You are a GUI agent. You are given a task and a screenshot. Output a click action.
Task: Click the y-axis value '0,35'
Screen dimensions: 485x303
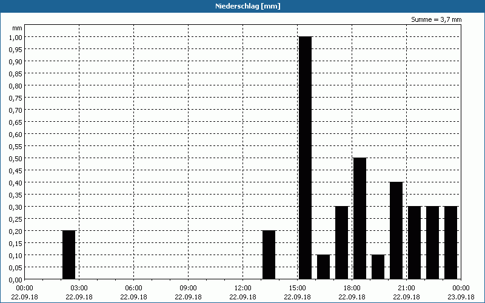16,195
